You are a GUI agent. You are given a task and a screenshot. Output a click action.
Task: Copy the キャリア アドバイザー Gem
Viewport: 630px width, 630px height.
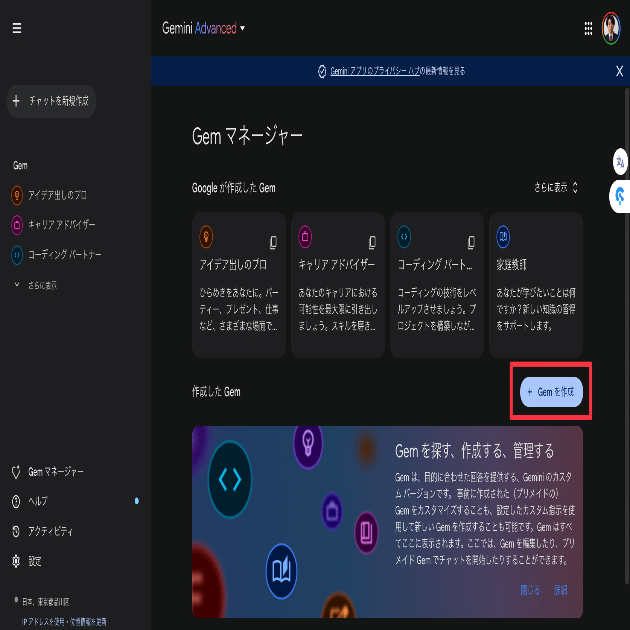[372, 243]
